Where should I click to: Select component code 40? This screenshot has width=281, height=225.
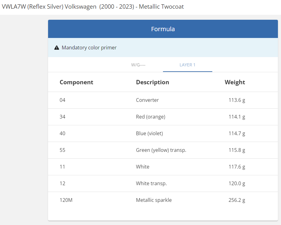(62, 133)
